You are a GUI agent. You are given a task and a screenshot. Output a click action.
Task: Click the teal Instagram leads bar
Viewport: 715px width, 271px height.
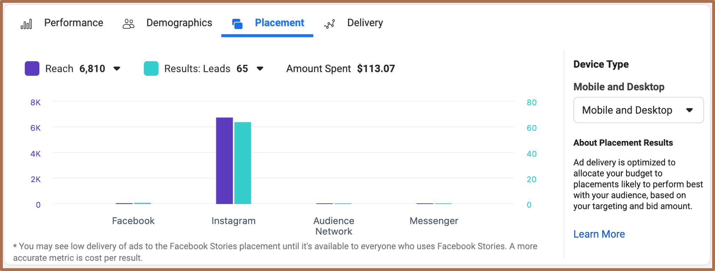coord(243,163)
